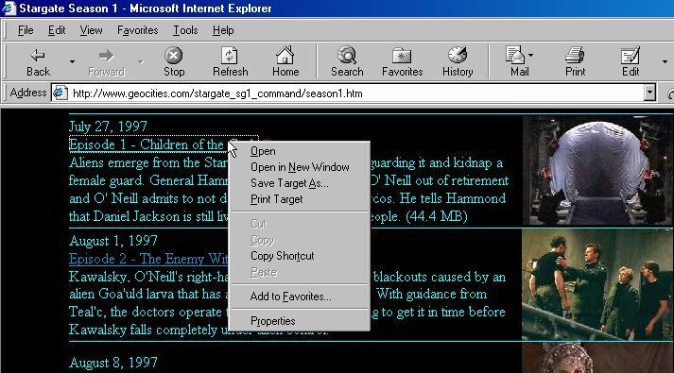Click the Address label beside the URL field
This screenshot has height=373, width=674.
[28, 93]
